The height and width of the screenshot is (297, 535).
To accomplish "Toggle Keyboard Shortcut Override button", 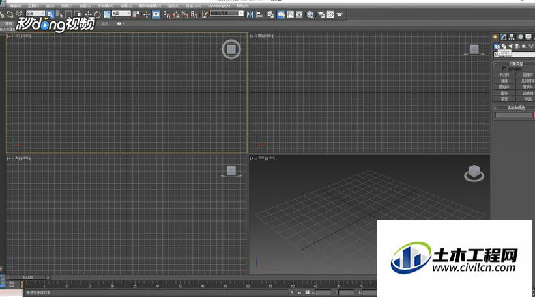I will (156, 14).
